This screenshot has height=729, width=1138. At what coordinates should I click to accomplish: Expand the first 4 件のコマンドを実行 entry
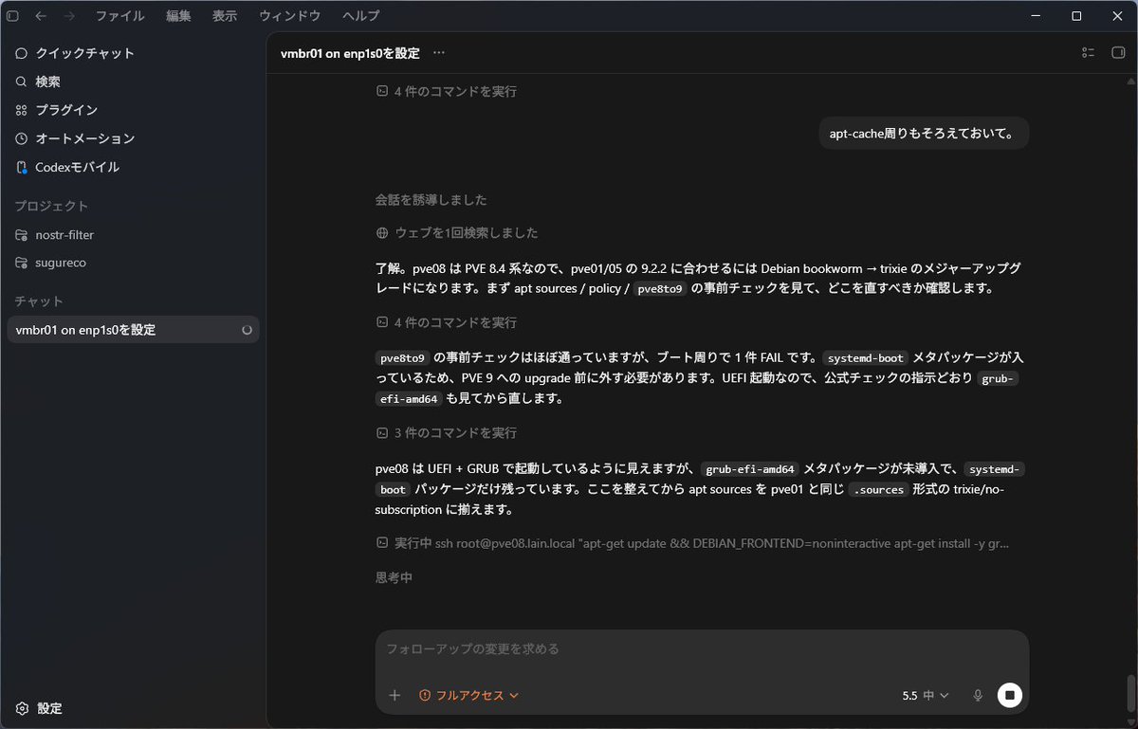(x=447, y=92)
